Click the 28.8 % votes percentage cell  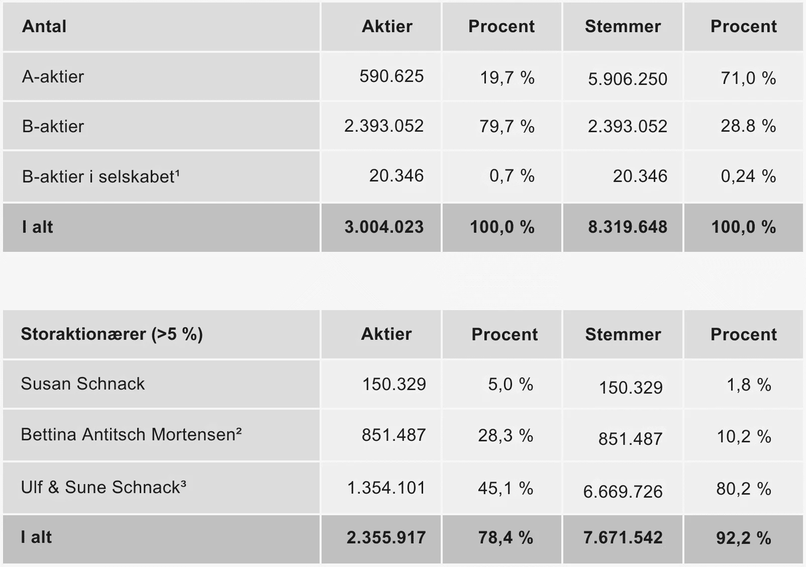(x=748, y=126)
